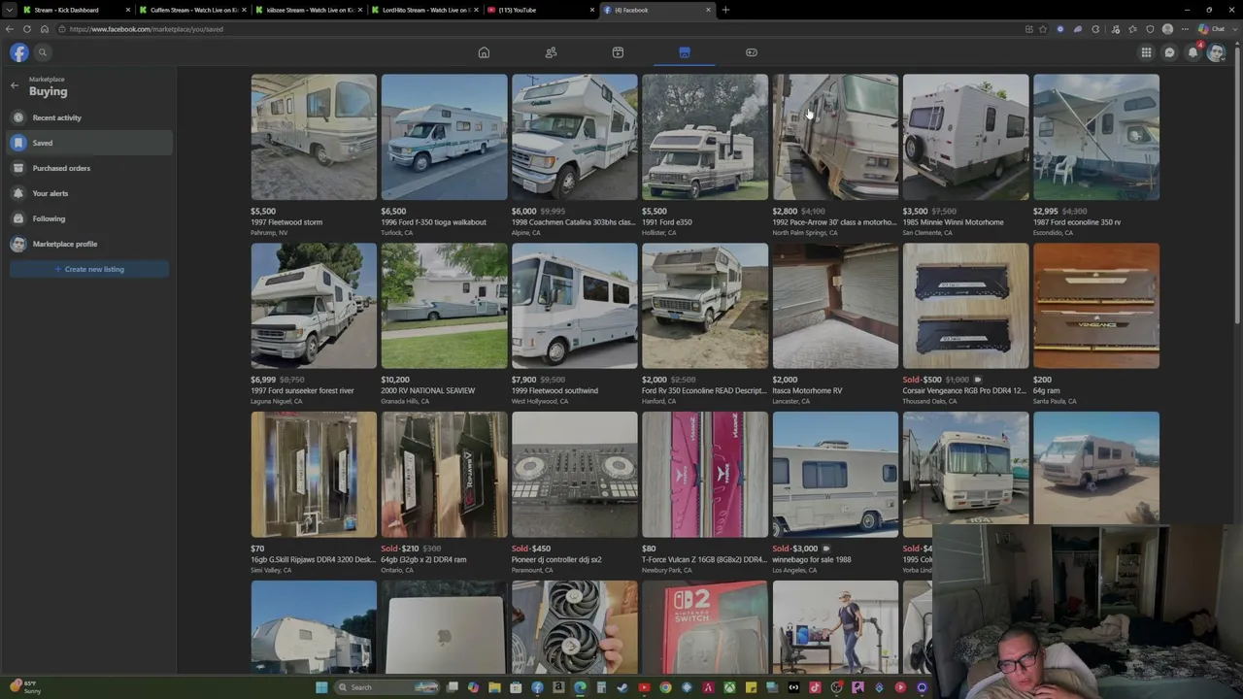Image resolution: width=1243 pixels, height=699 pixels.
Task: Open Marketplace profile in the sidebar
Action: tap(89, 244)
